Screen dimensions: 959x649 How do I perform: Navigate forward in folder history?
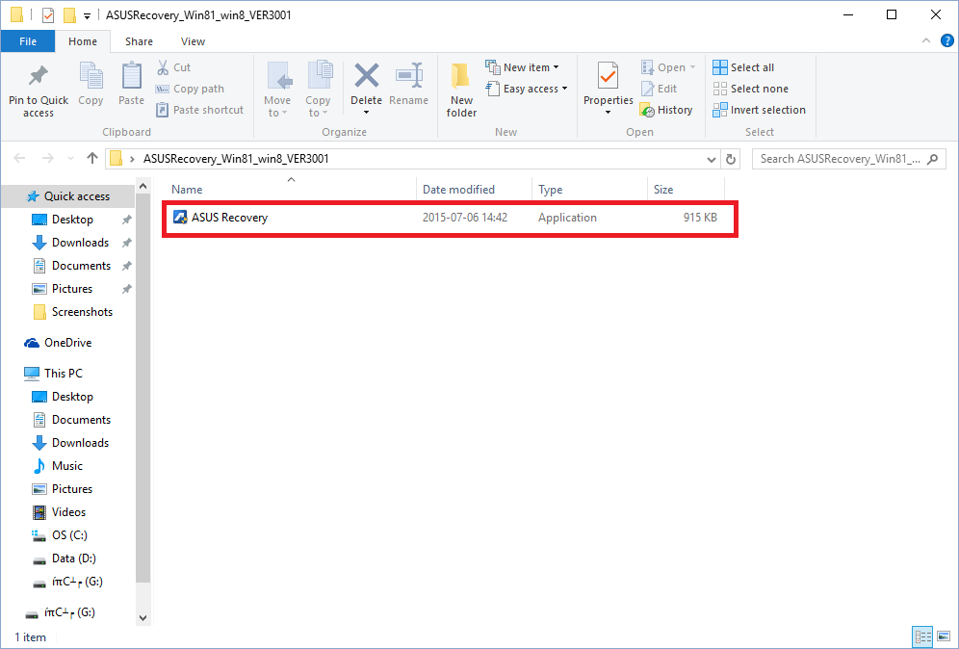coord(48,159)
